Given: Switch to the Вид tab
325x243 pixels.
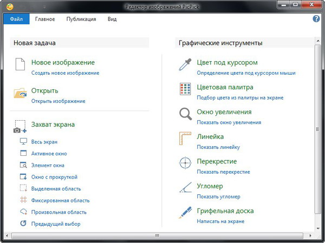Looking at the screenshot, I should pyautogui.click(x=112, y=19).
